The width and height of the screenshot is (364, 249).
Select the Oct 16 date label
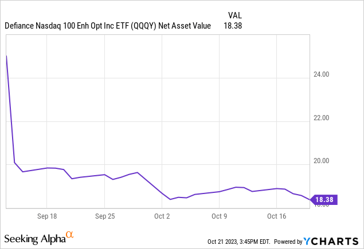click(277, 217)
